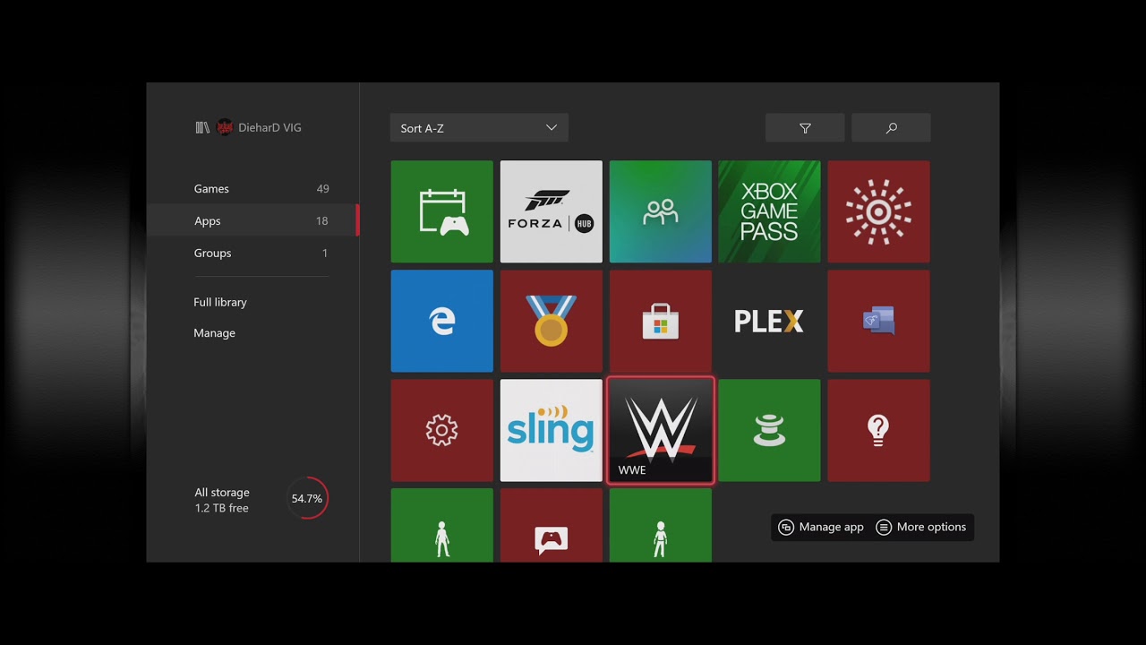Open the two-people friends app tile
Screen dimensions: 1146x645
[660, 211]
